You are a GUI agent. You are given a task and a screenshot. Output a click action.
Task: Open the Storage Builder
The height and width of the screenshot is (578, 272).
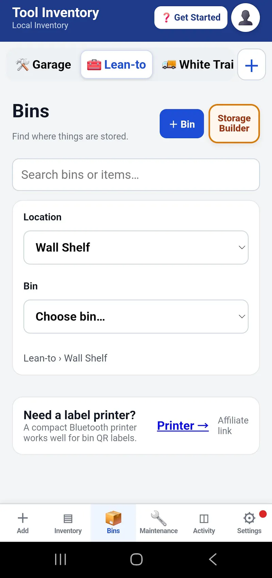coord(234,123)
